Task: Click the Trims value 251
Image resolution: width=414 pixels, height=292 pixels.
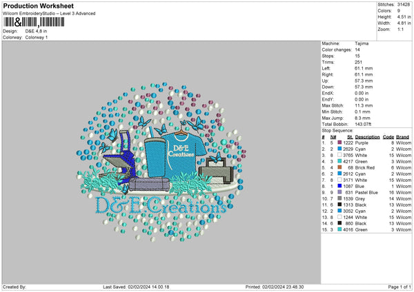Action: point(358,62)
